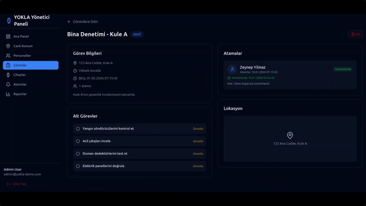Click the clock icon next to Bitiş date
This screenshot has height=206, width=366.
(75, 78)
